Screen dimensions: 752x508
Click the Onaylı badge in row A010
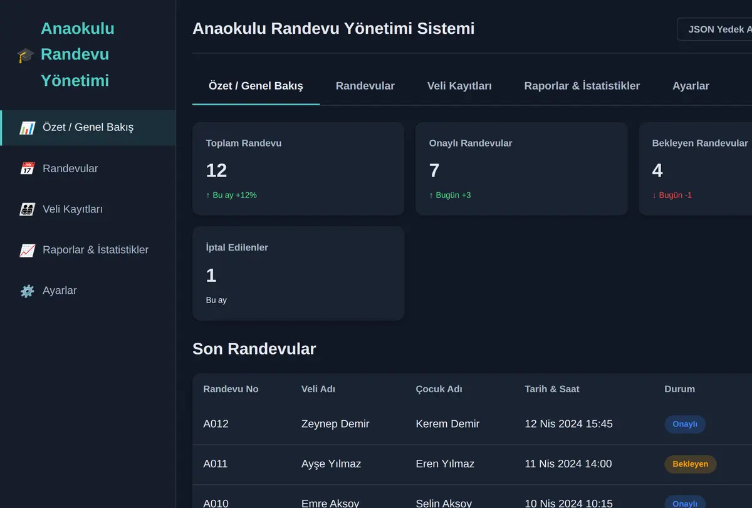tap(685, 502)
